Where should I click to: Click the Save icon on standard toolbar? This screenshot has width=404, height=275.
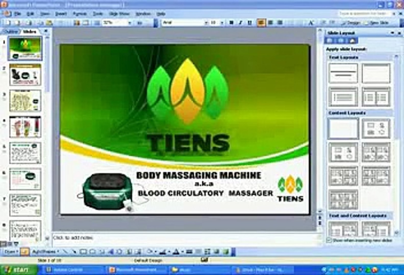[29, 23]
